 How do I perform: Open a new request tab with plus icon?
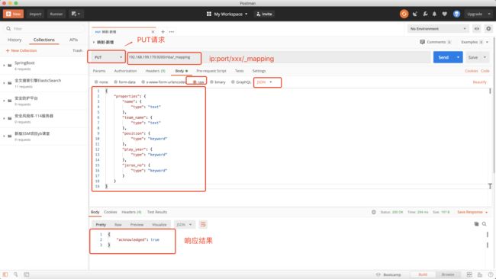pos(163,31)
